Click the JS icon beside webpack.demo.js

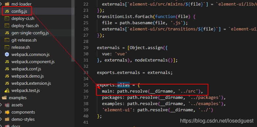click(x=7, y=76)
